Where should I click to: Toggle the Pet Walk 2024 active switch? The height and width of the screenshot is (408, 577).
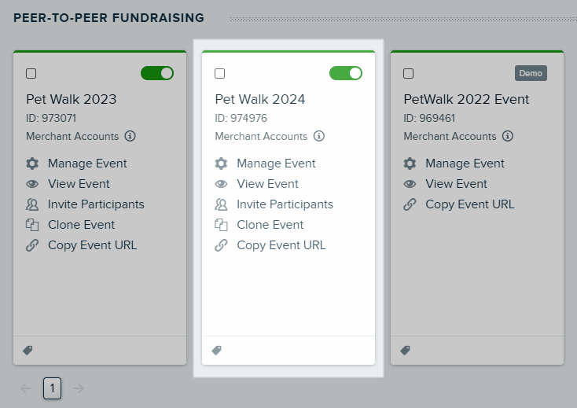point(346,73)
